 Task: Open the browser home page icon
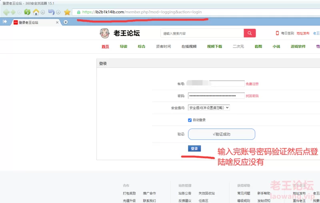click(x=36, y=12)
